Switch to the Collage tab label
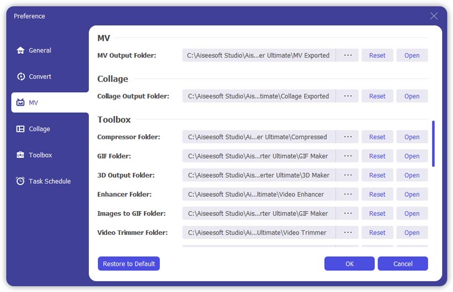 pyautogui.click(x=39, y=129)
